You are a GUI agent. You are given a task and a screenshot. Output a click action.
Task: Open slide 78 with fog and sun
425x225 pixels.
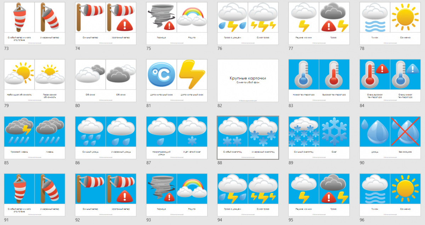point(390,23)
